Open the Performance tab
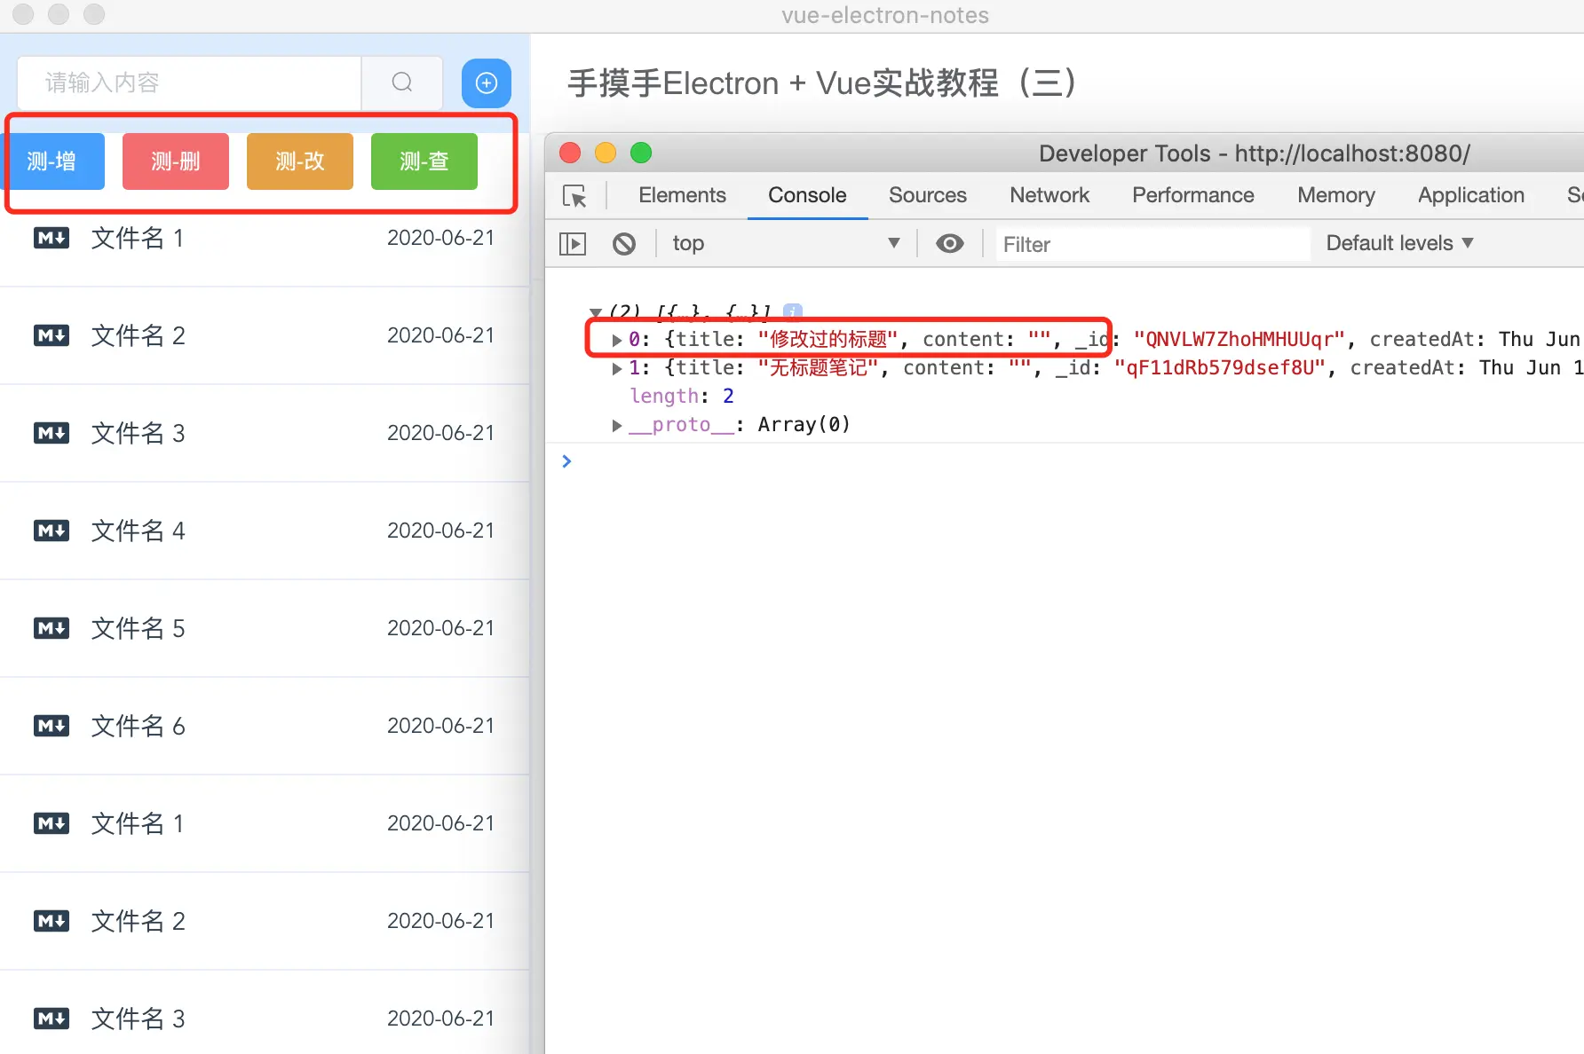This screenshot has height=1054, width=1584. [x=1193, y=195]
